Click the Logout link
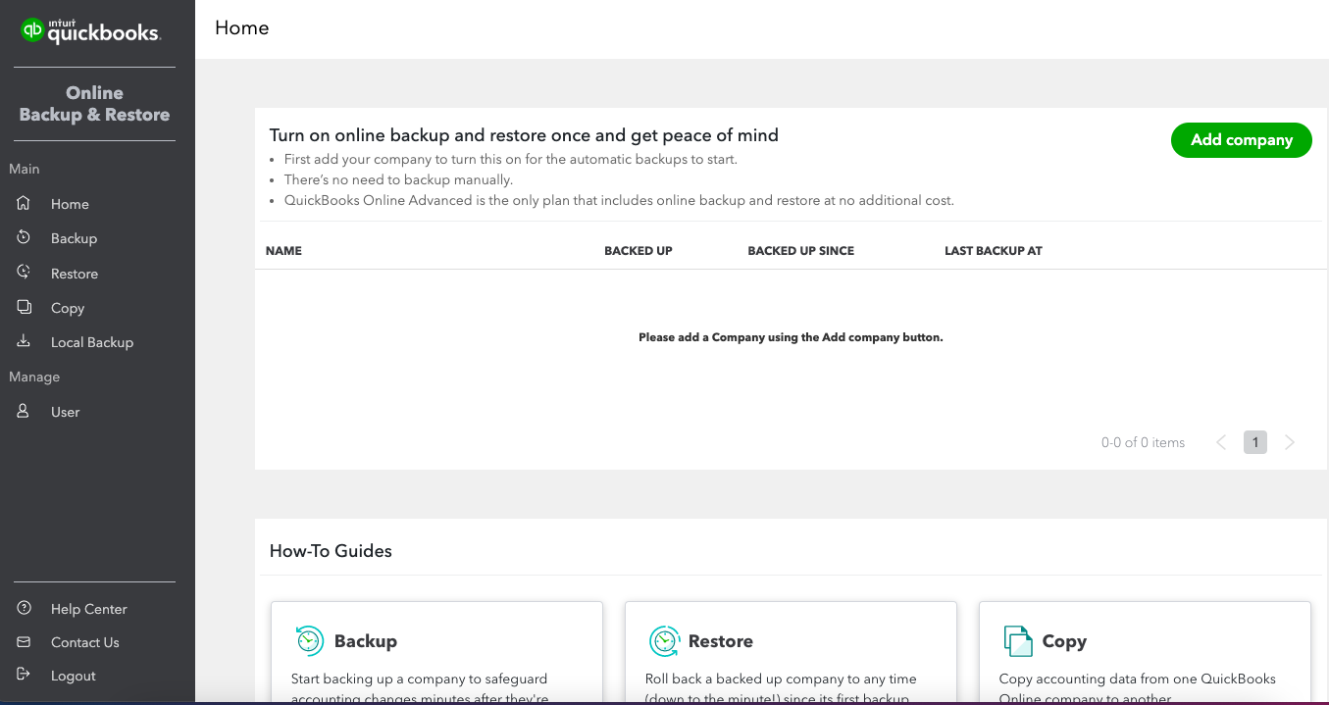Image resolution: width=1329 pixels, height=705 pixels. pos(74,676)
